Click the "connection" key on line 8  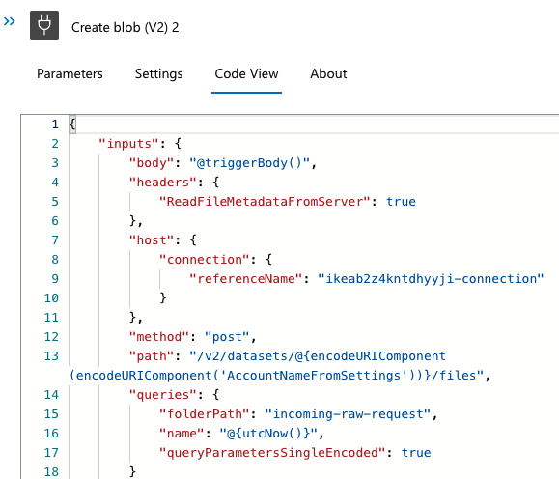coord(205,259)
